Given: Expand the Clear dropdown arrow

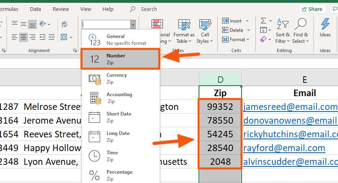Looking at the screenshot, I should pyautogui.click(x=270, y=40).
